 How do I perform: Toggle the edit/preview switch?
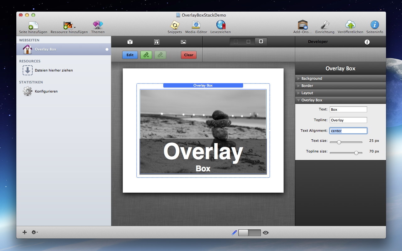tap(250, 232)
